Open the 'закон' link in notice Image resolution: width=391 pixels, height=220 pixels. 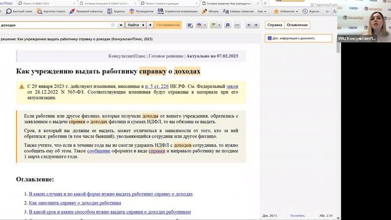232,86
